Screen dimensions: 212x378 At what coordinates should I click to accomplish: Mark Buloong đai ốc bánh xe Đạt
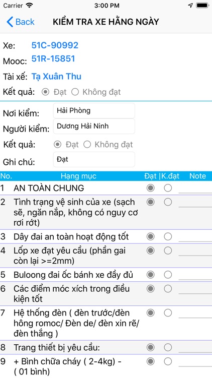point(151,275)
